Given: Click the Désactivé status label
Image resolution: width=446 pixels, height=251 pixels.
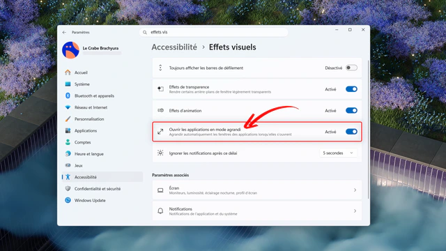Looking at the screenshot, I should pos(333,68).
